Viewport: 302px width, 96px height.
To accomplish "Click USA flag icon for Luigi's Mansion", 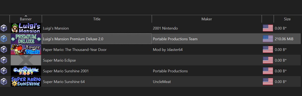I will click(x=268, y=28).
